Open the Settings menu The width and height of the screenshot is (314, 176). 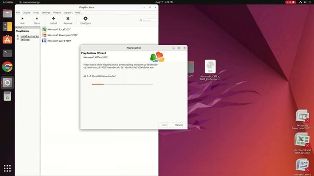click(x=46, y=13)
